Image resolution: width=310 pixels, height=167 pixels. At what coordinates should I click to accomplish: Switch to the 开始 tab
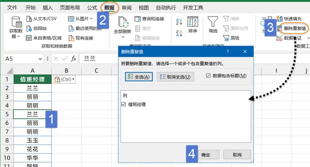(x=30, y=8)
